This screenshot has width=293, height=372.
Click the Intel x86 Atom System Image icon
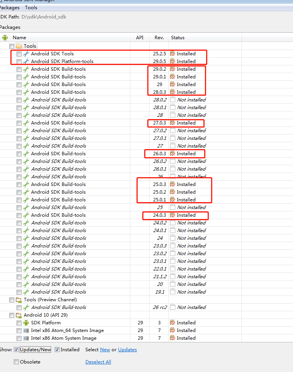[x=26, y=338]
